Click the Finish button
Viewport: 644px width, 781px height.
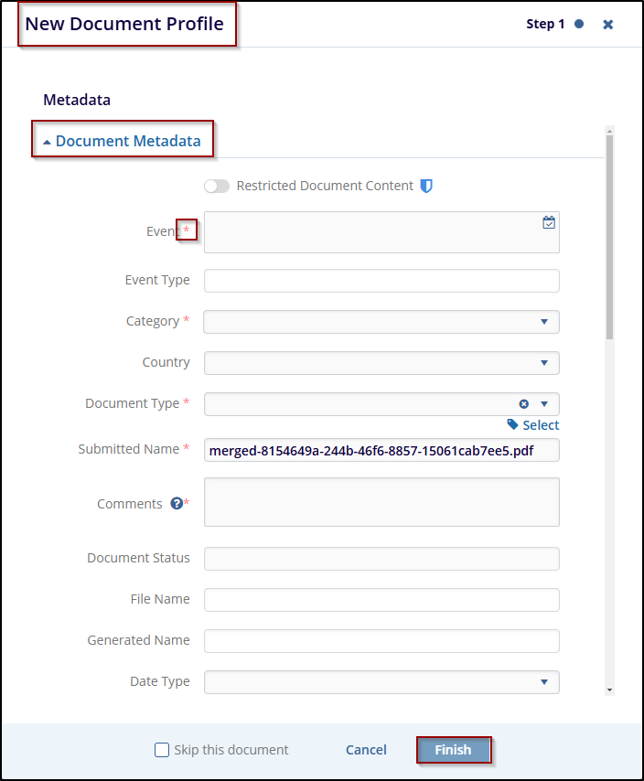click(x=454, y=750)
